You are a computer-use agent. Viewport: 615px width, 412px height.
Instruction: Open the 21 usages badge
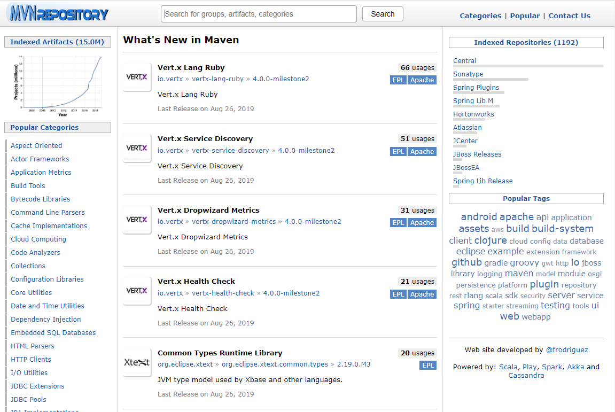pyautogui.click(x=417, y=281)
